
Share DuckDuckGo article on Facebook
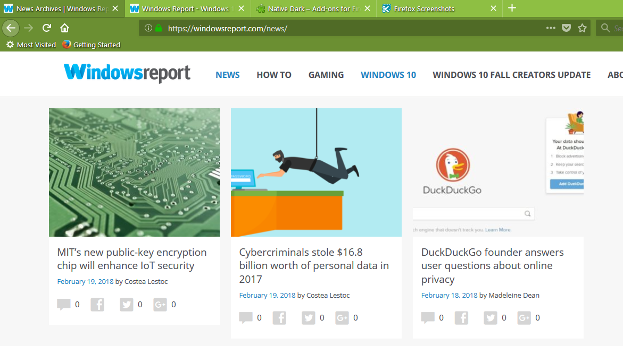point(461,318)
